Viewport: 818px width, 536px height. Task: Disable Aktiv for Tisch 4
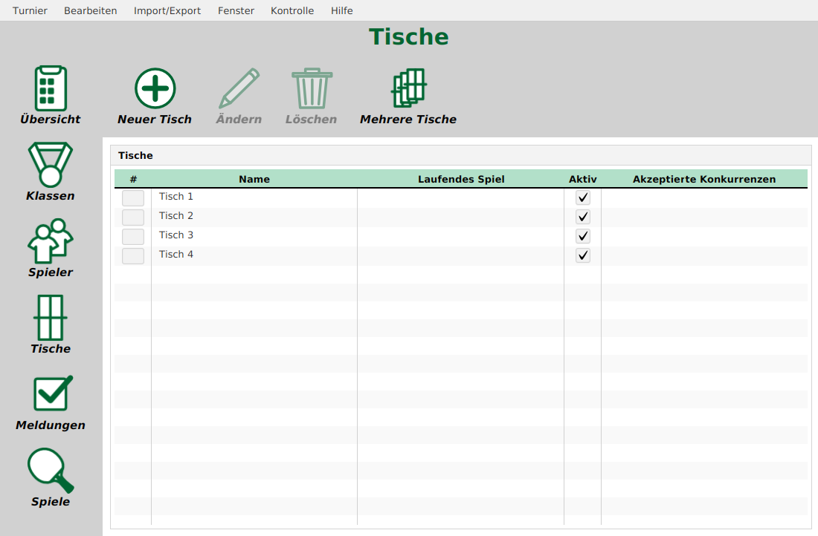pos(583,255)
